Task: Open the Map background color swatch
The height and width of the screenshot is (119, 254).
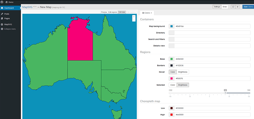Action: click(x=172, y=26)
